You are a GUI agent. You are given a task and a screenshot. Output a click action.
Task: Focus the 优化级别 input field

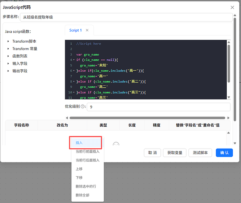tap(159, 107)
